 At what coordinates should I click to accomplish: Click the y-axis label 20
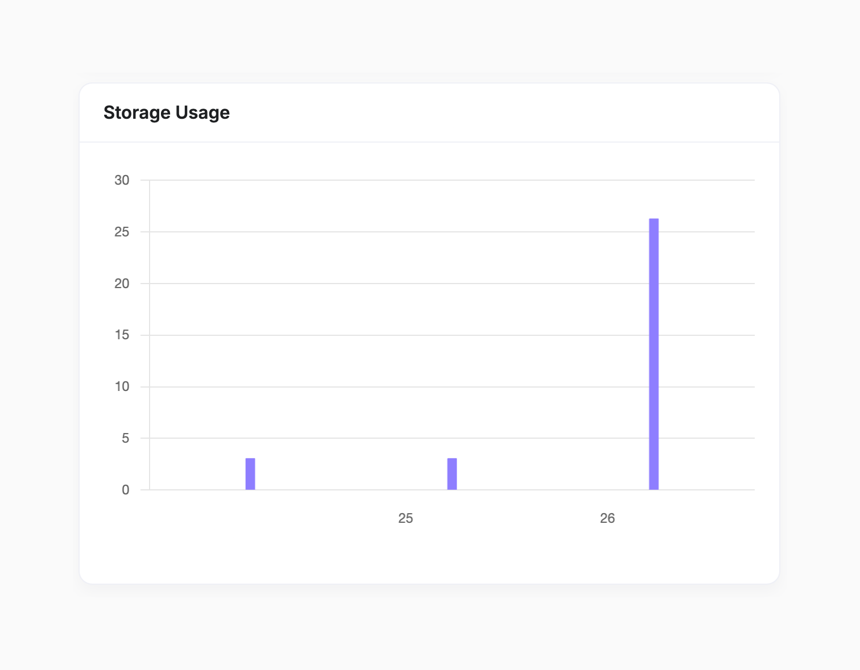[x=122, y=284]
